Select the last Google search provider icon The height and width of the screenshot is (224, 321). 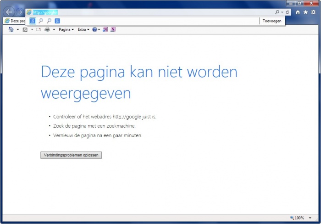click(57, 21)
